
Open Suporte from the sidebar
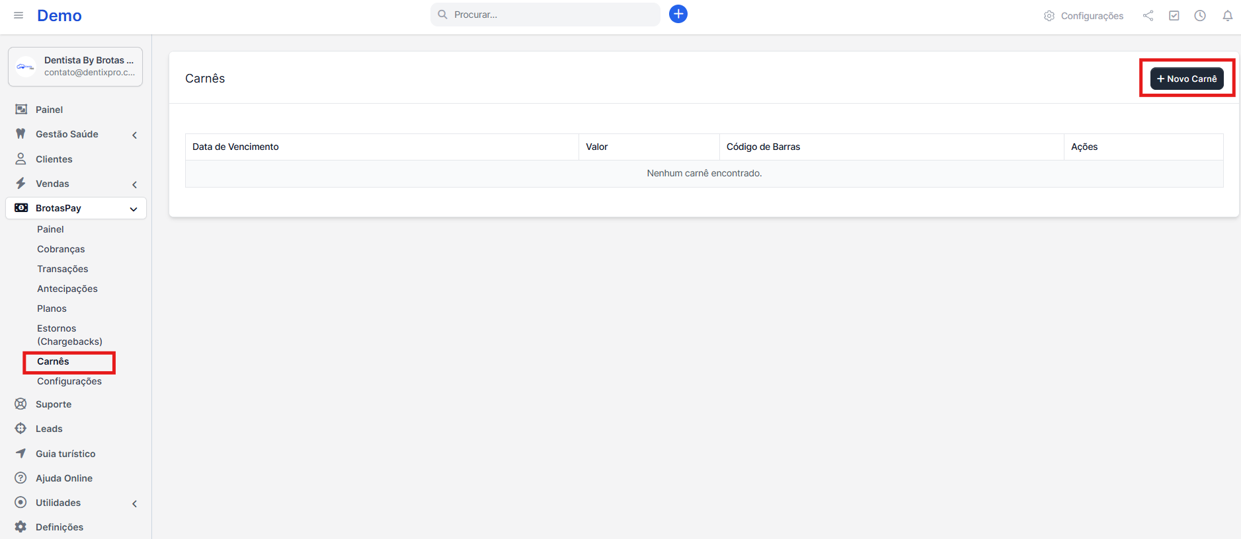(53, 404)
